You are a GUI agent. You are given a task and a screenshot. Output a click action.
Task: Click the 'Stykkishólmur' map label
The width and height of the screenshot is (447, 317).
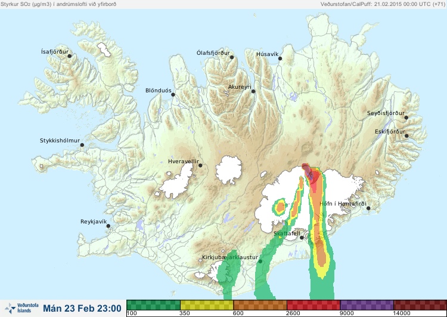[60, 141]
